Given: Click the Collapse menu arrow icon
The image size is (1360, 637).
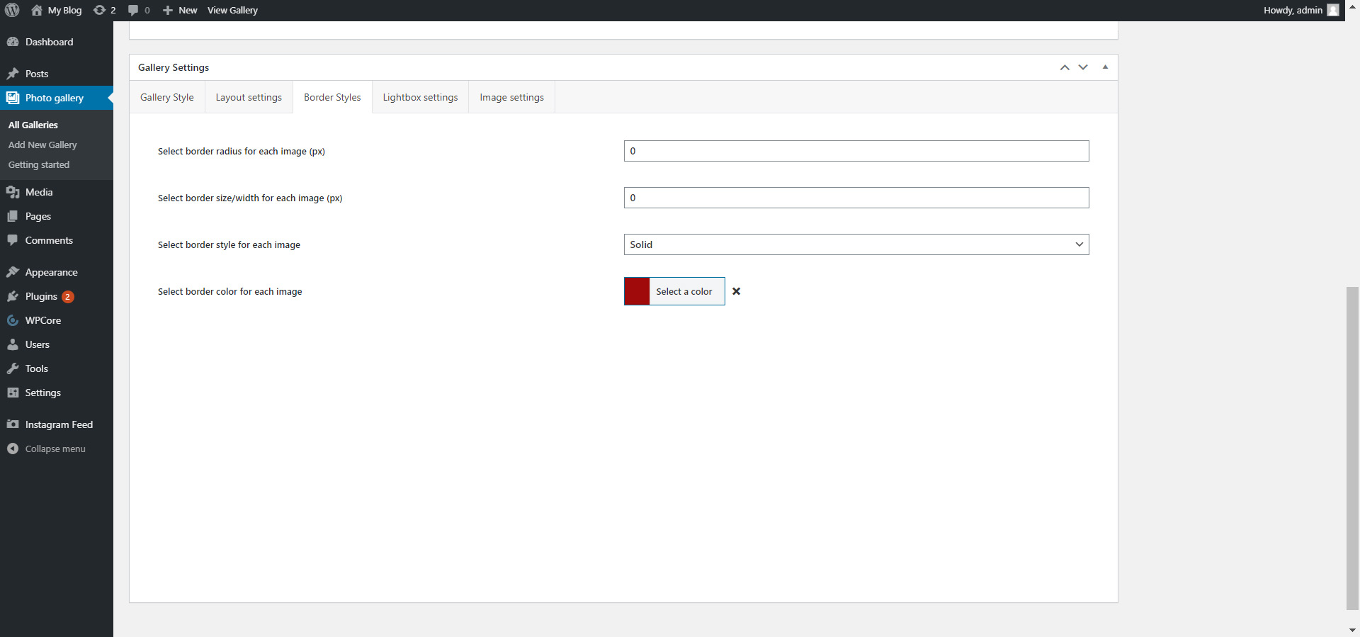Looking at the screenshot, I should coord(13,449).
